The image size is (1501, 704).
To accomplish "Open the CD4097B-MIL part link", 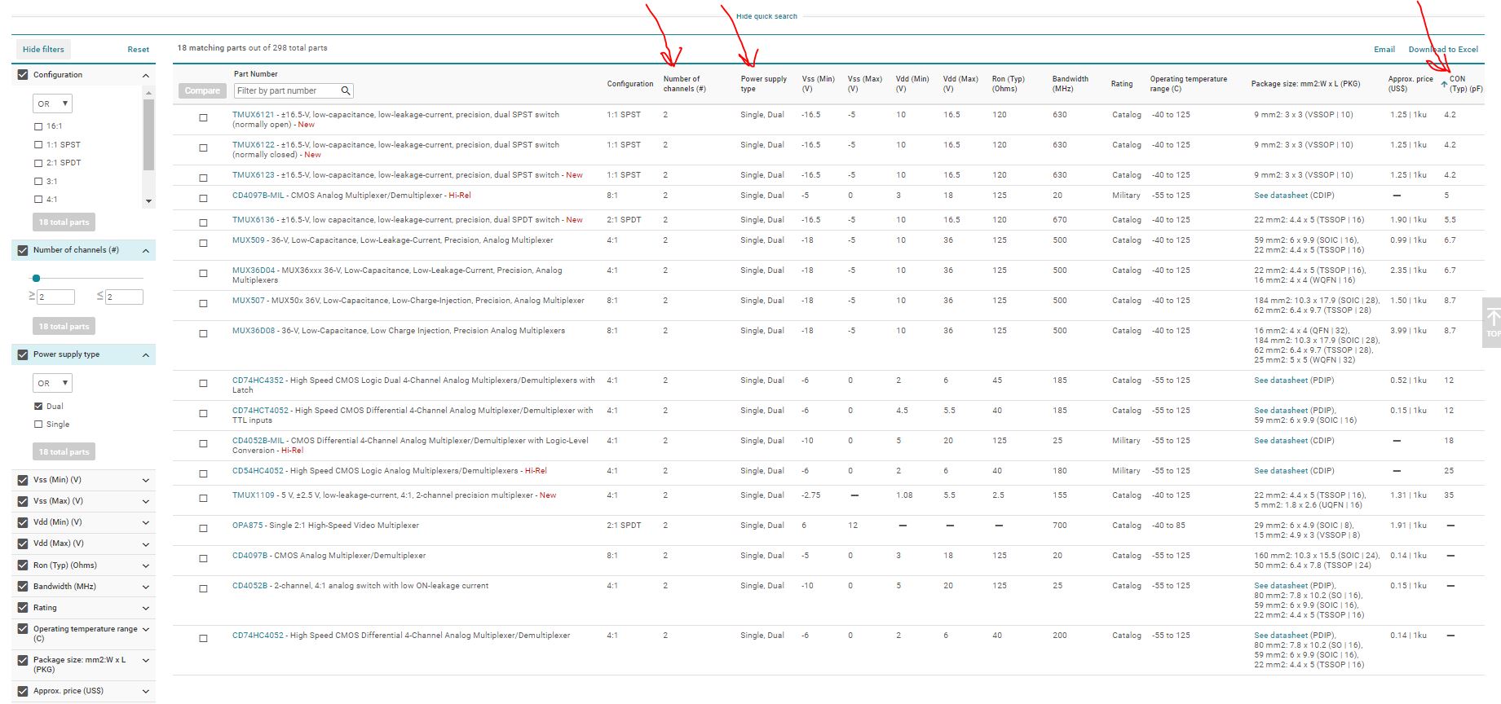I will (258, 196).
